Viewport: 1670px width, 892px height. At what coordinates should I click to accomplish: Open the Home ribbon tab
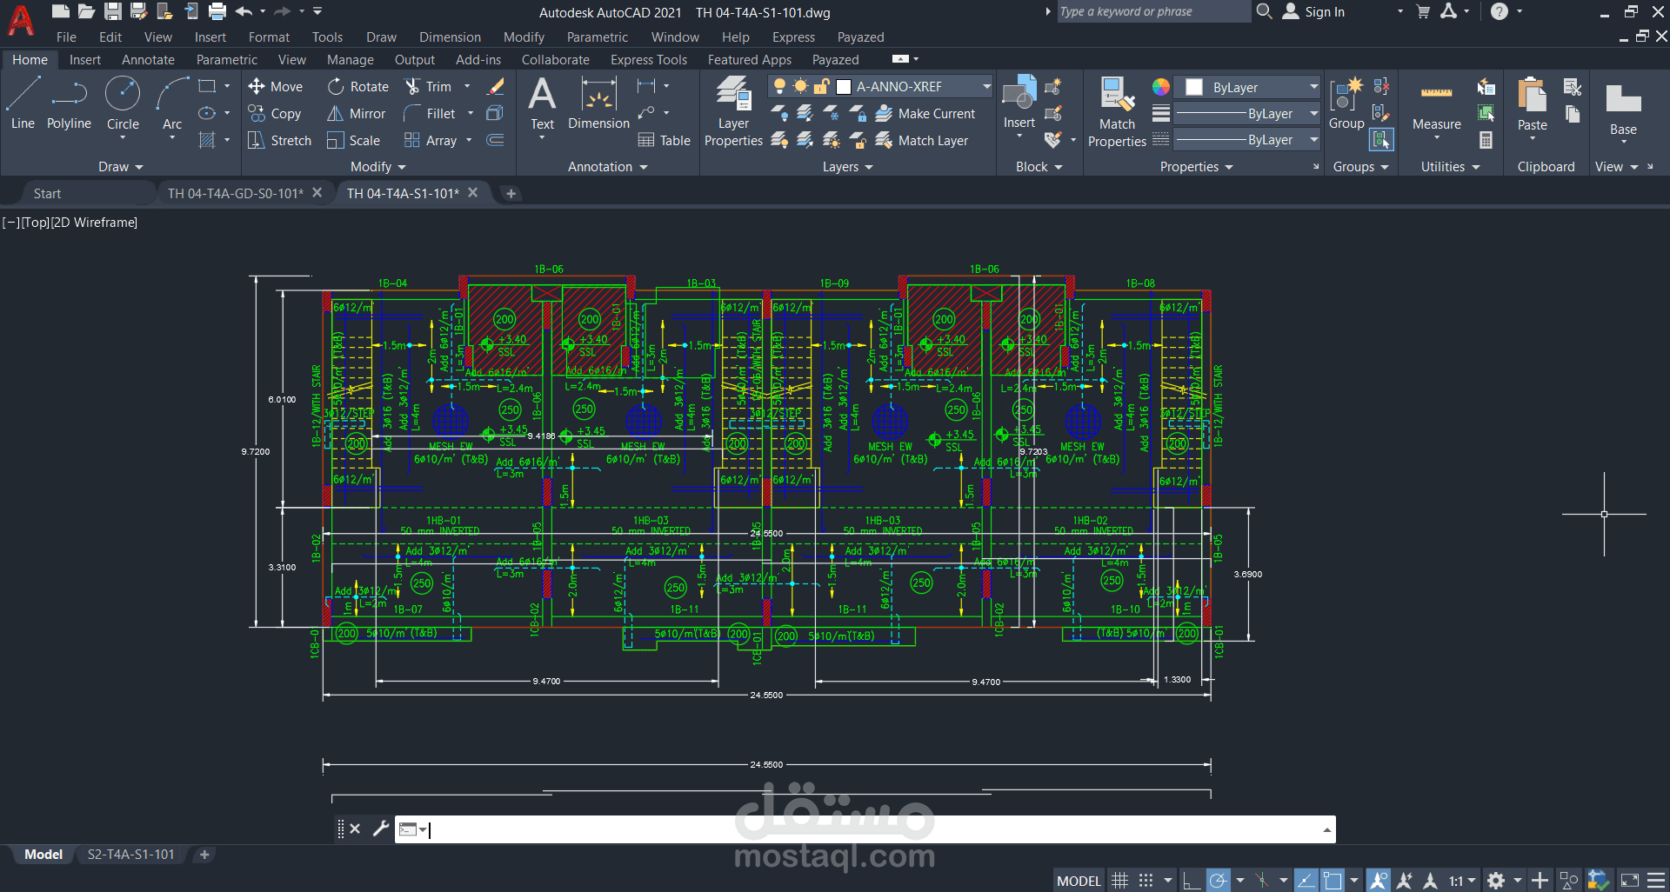point(30,59)
